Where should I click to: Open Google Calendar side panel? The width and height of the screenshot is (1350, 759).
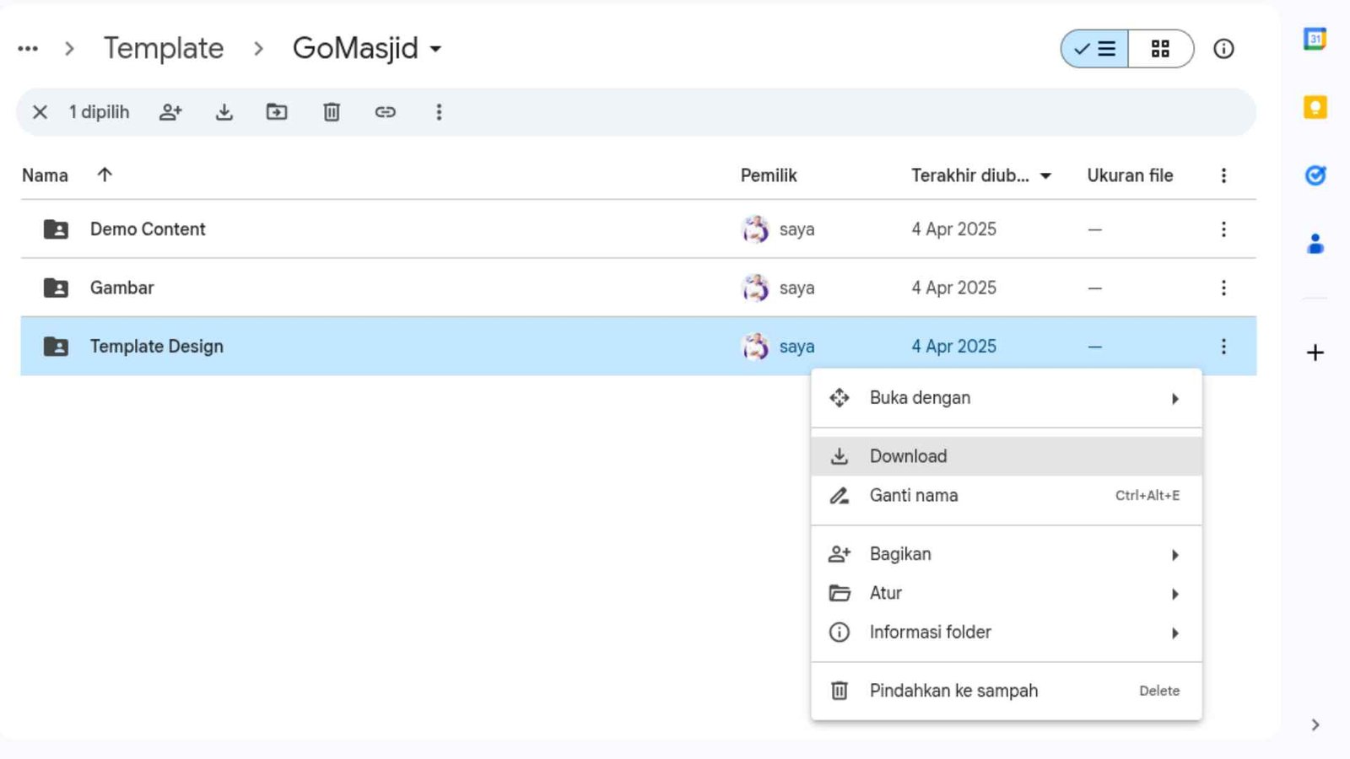coord(1315,39)
